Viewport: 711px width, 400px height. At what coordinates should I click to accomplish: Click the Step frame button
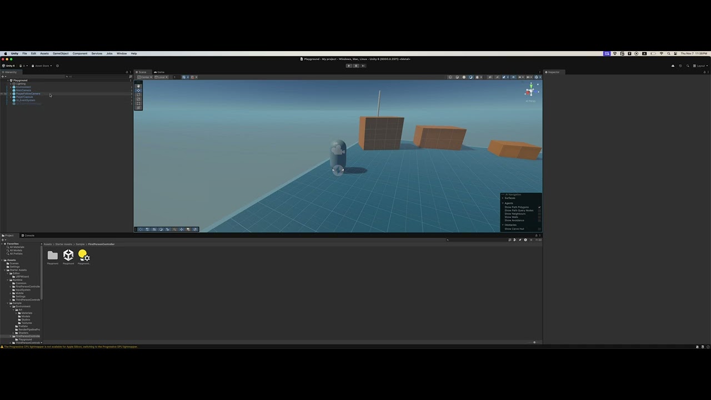[363, 66]
